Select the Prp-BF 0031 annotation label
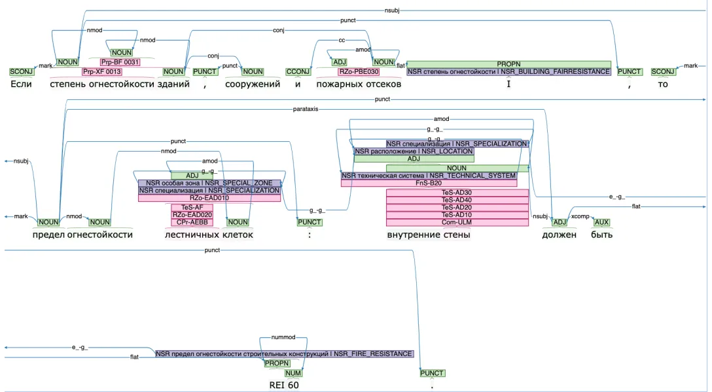Image resolution: width=712 pixels, height=392 pixels. [x=121, y=62]
